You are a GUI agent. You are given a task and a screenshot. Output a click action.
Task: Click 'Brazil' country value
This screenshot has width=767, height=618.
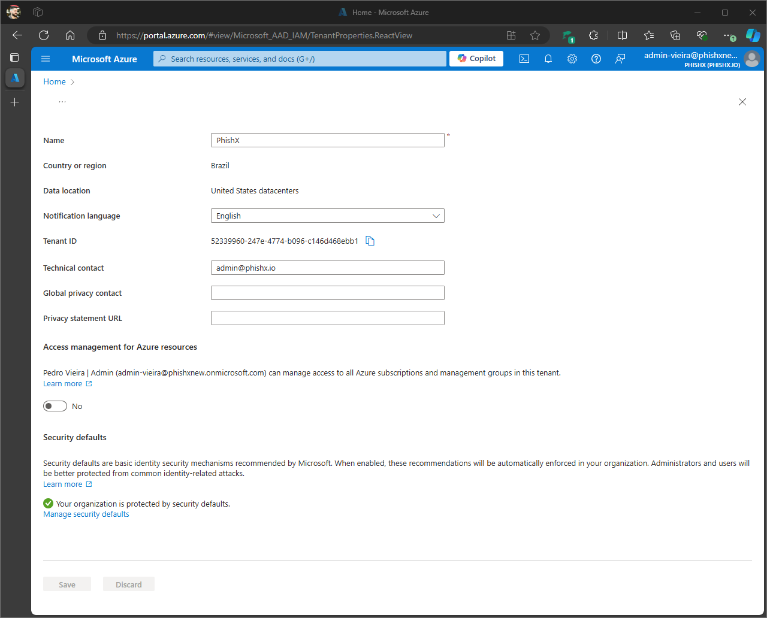click(x=220, y=165)
